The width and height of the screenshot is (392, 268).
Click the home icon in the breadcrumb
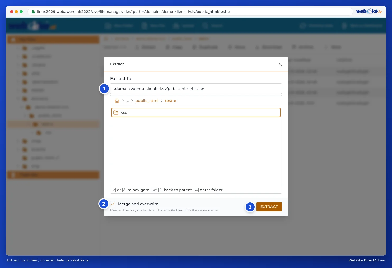[117, 101]
